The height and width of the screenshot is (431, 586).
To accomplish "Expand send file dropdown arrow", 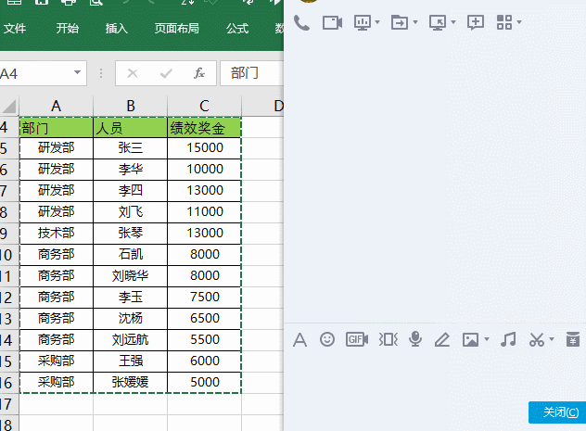I will tap(415, 22).
